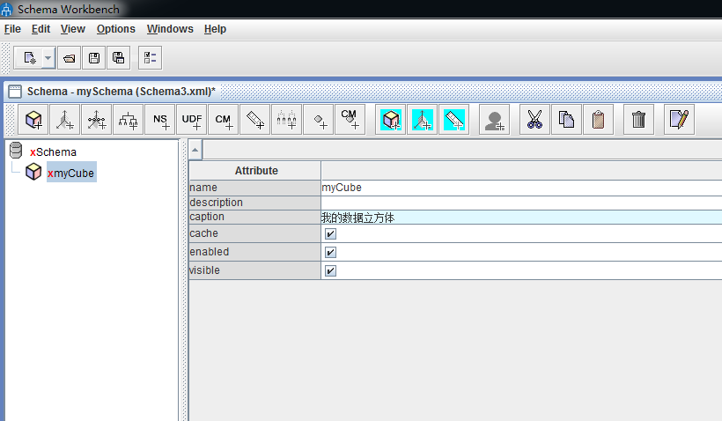The height and width of the screenshot is (421, 722).
Task: Click the Add Named Set (NS) icon
Action: (x=159, y=120)
